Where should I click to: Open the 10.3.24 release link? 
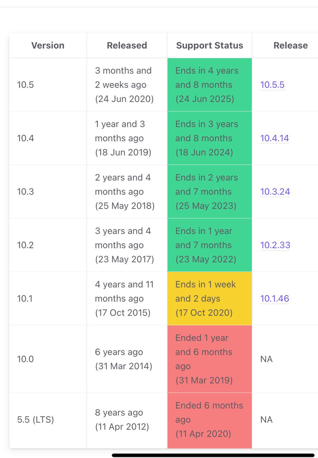coord(275,191)
